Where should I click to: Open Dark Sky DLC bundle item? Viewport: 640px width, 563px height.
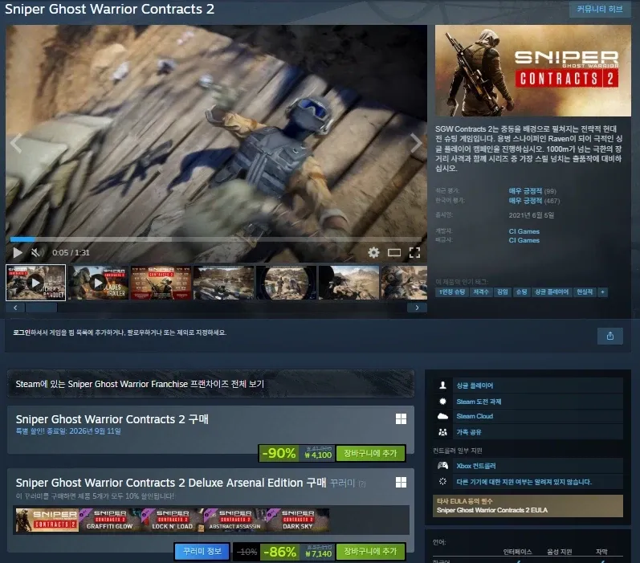pyautogui.click(x=298, y=520)
